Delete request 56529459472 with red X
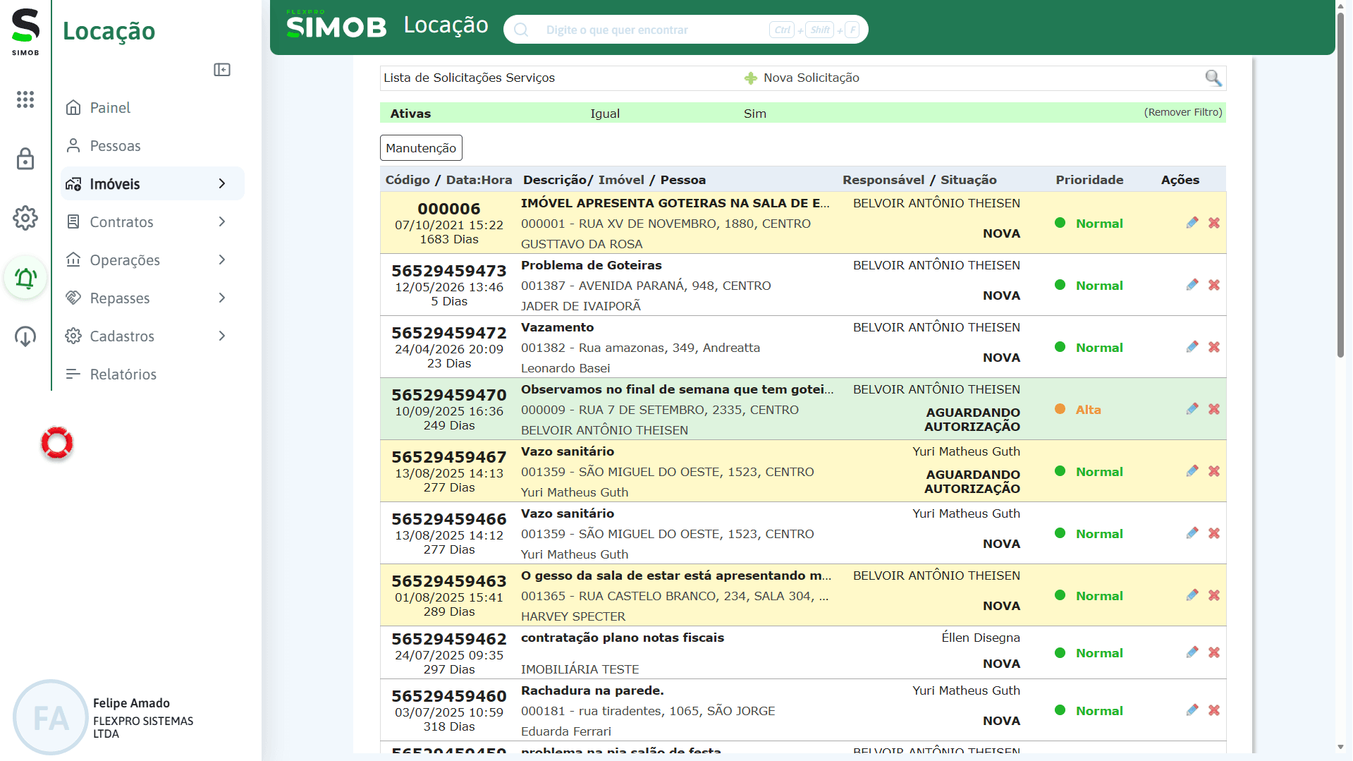Screen dimensions: 1353x761 [1214, 347]
